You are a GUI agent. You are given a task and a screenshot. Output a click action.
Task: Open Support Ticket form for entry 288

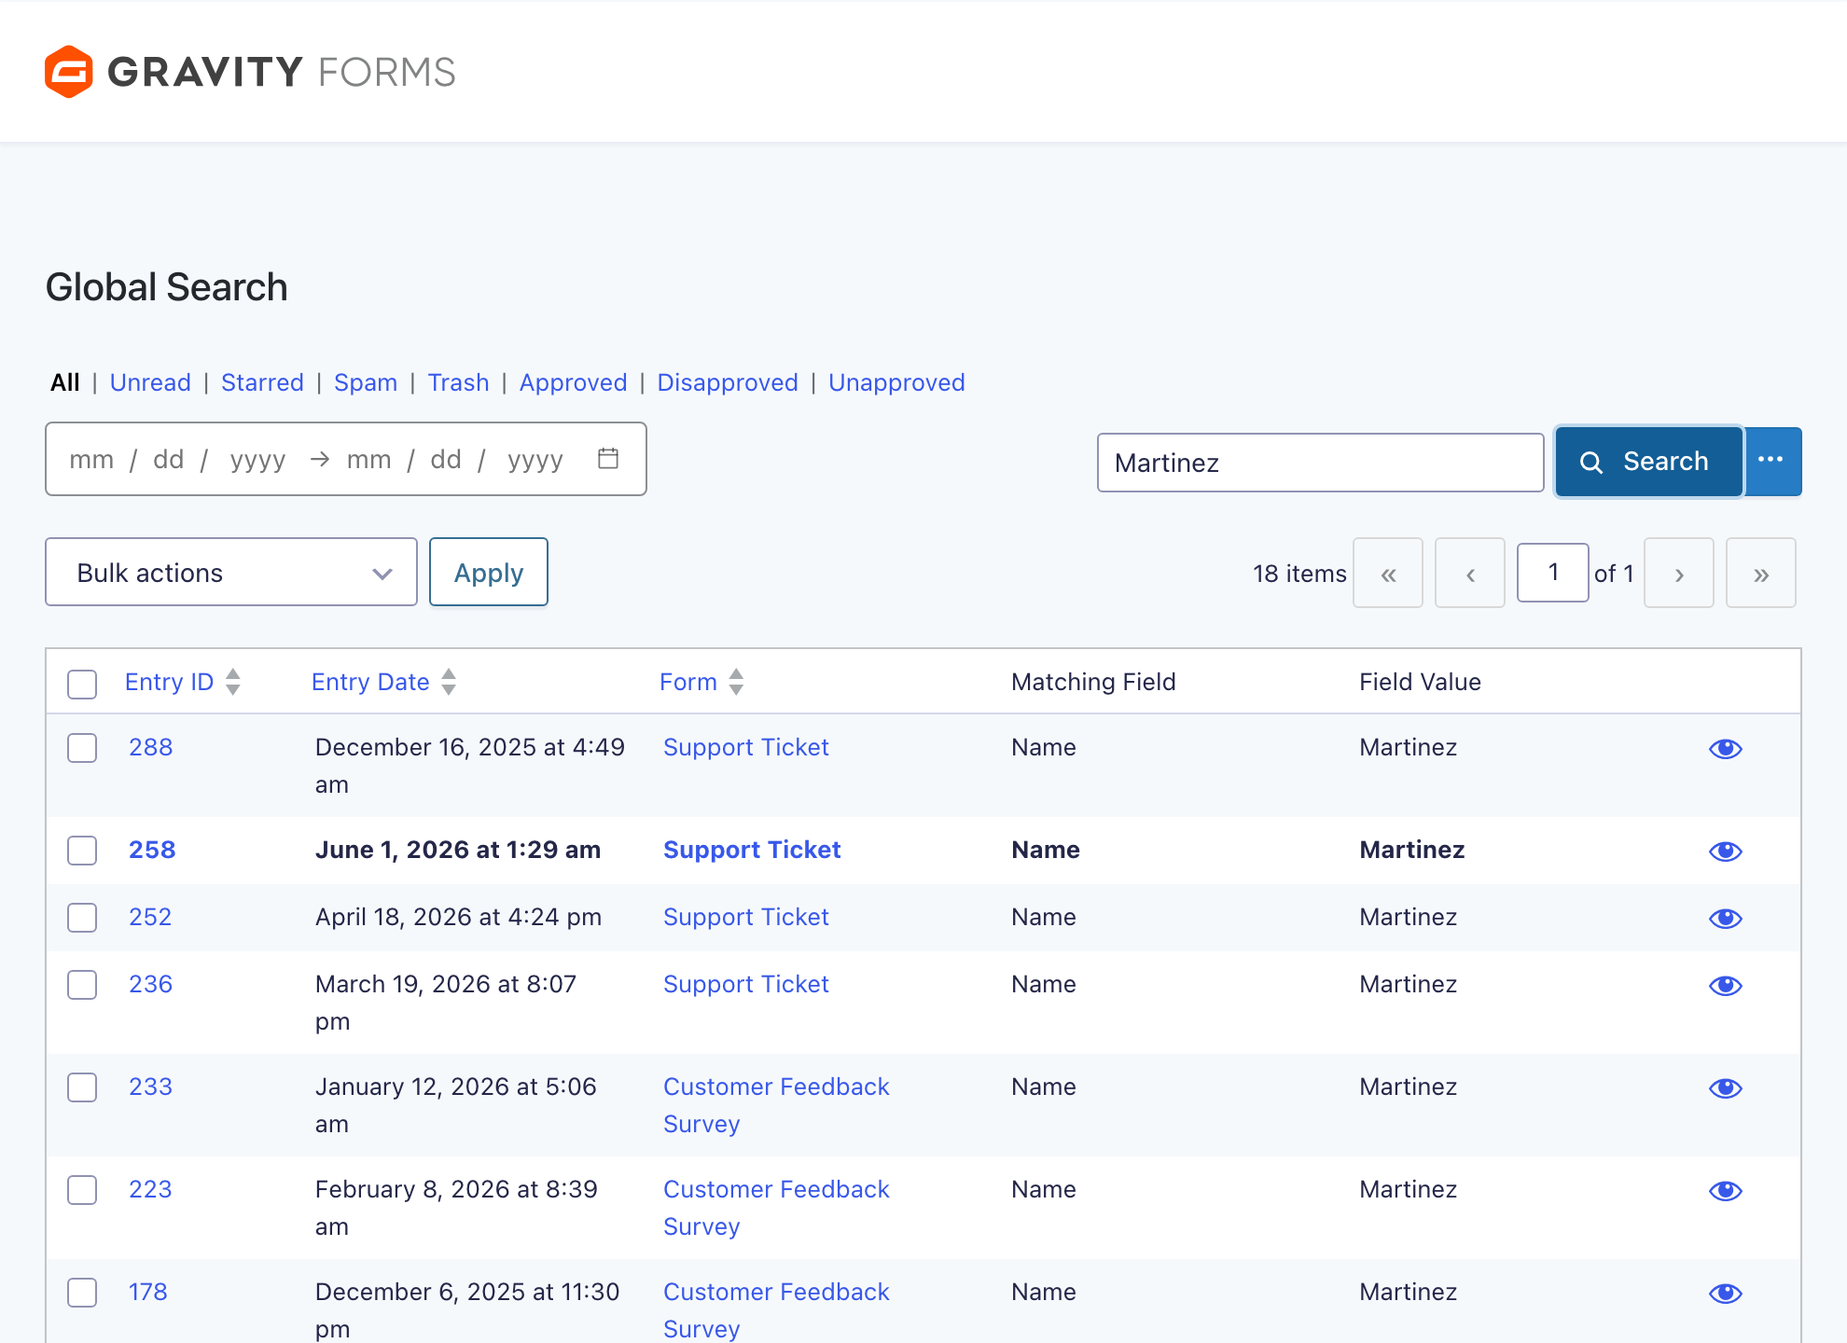[x=746, y=747]
